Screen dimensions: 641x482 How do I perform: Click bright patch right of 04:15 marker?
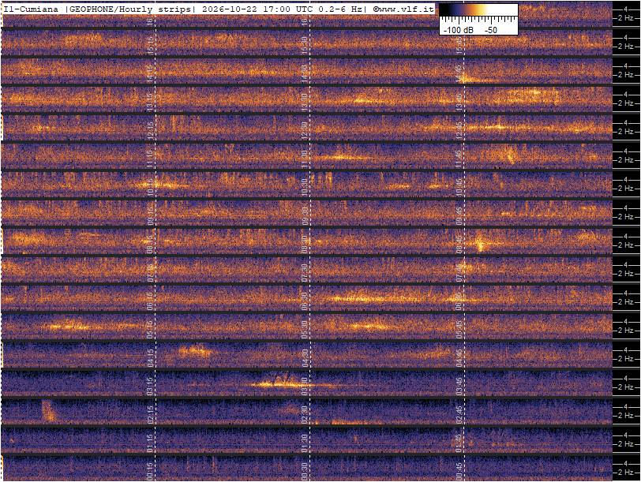click(196, 351)
